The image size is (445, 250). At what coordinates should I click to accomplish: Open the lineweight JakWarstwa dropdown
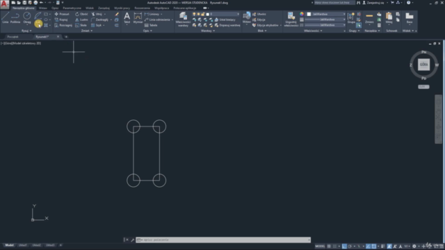(325, 19)
